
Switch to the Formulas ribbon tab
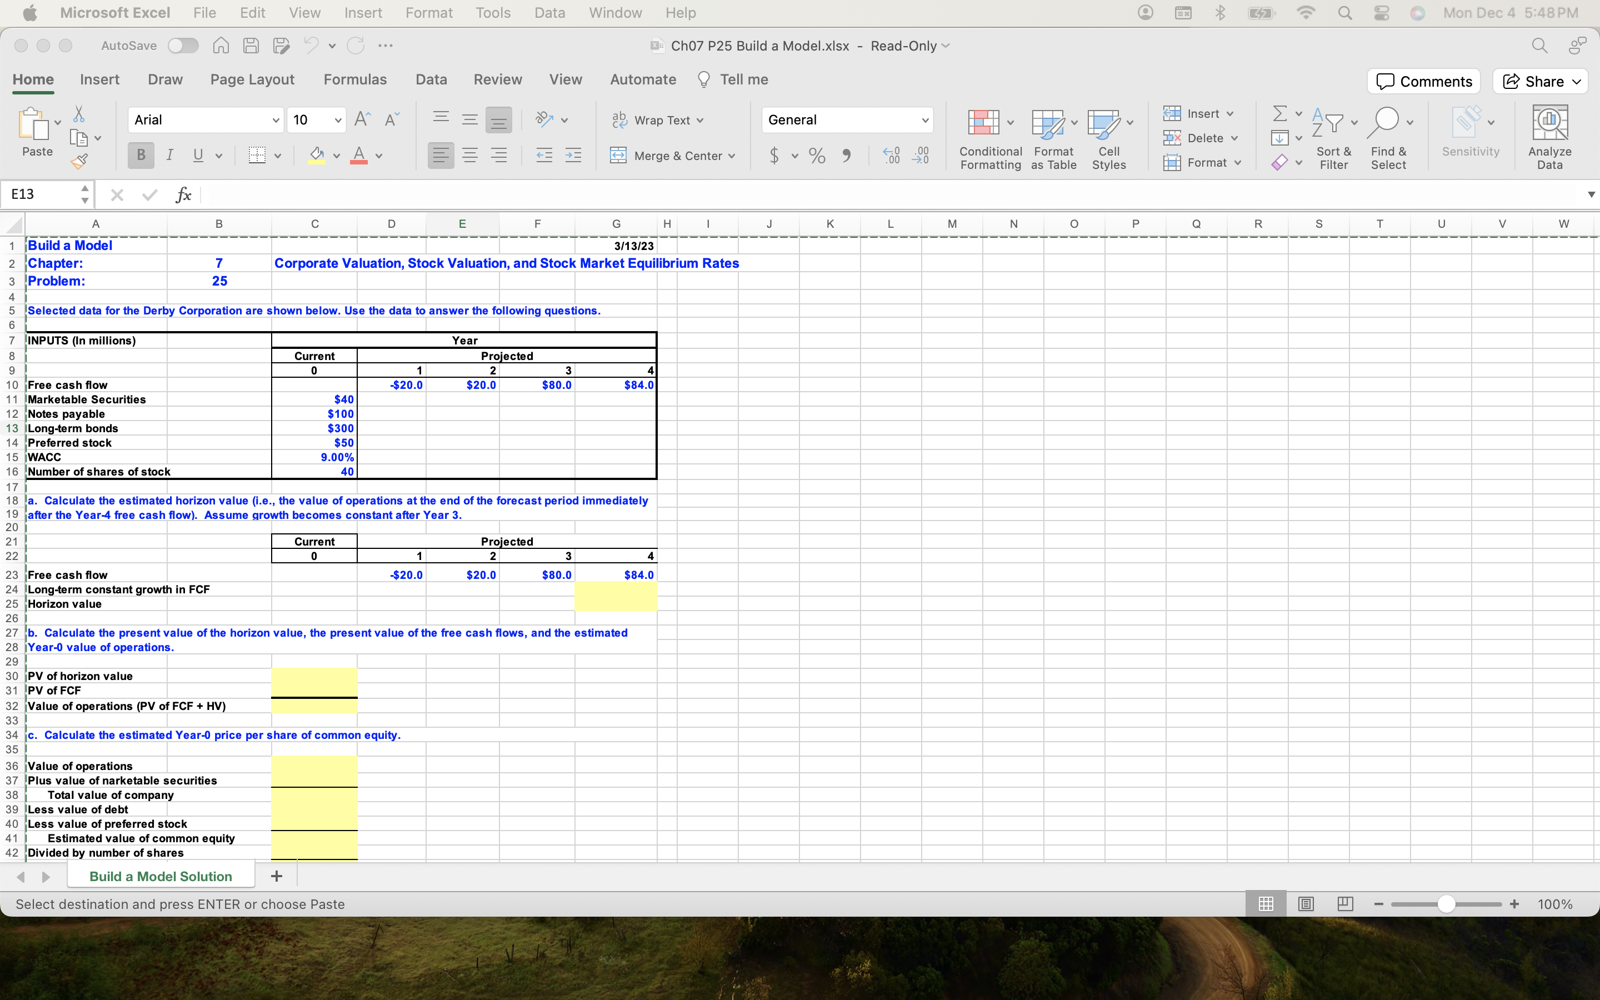coord(355,79)
